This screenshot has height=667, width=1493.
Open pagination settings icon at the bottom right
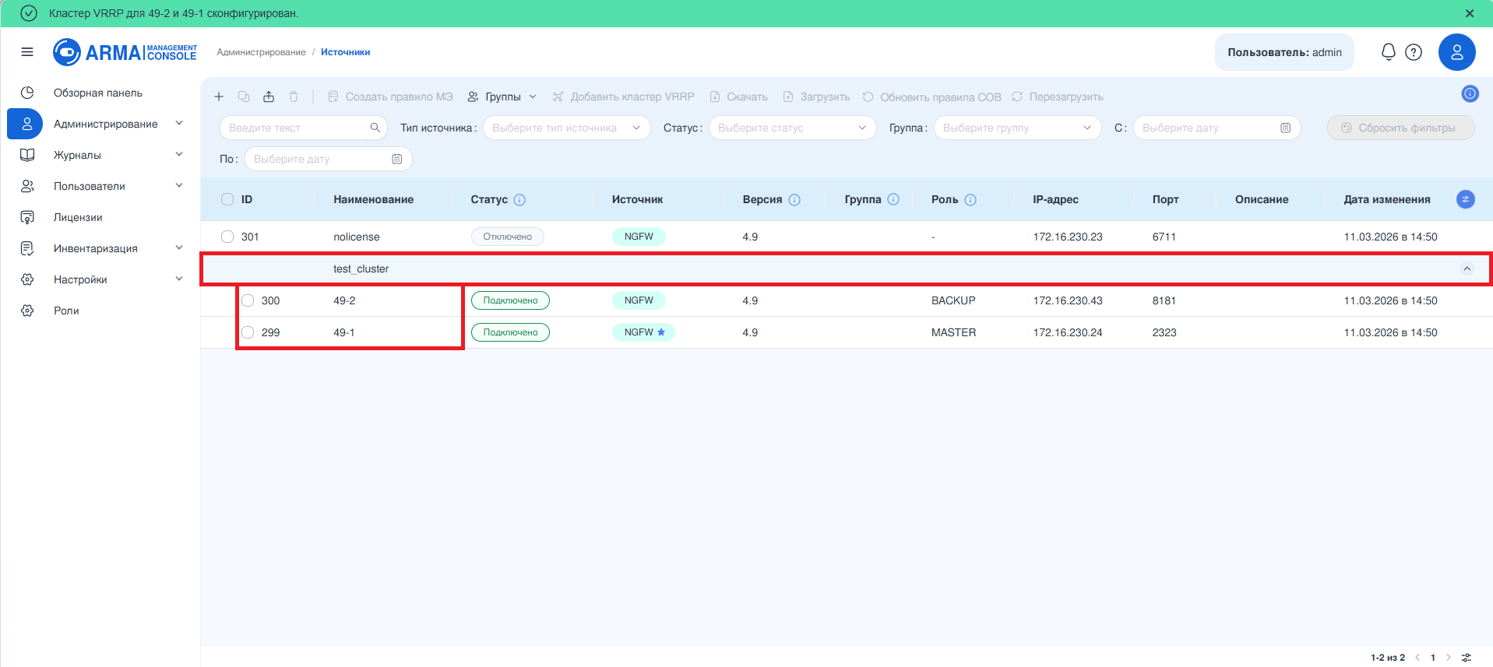click(x=1467, y=658)
